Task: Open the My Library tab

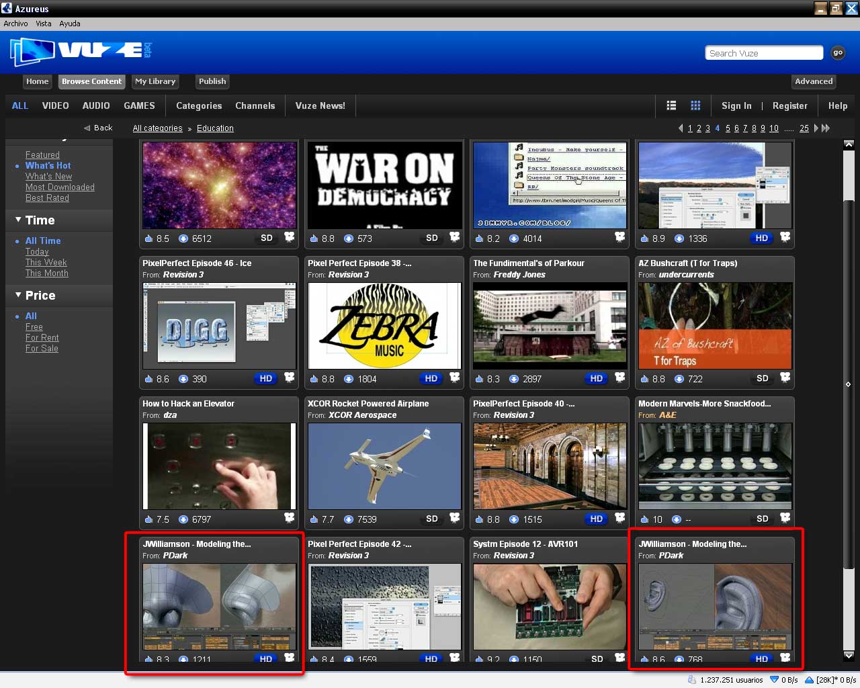Action: coord(155,81)
